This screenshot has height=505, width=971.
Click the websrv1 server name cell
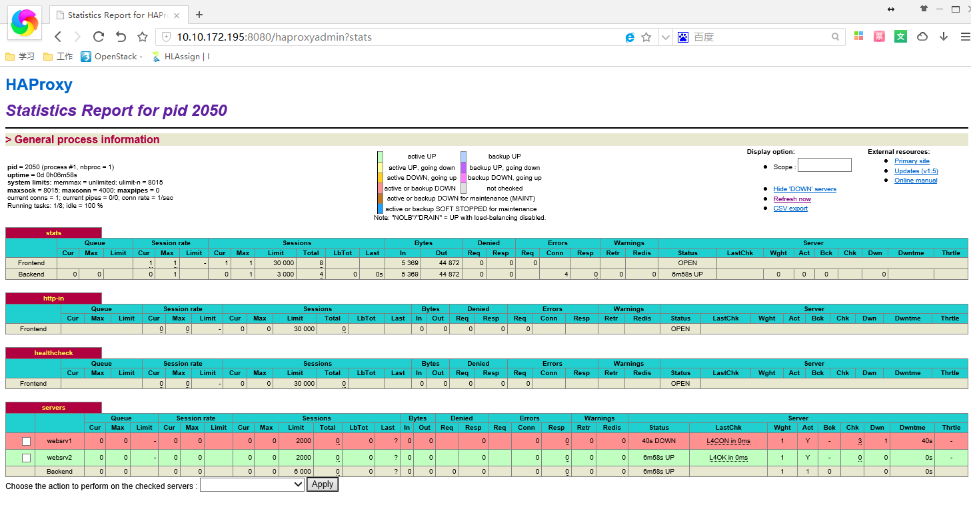pyautogui.click(x=59, y=441)
